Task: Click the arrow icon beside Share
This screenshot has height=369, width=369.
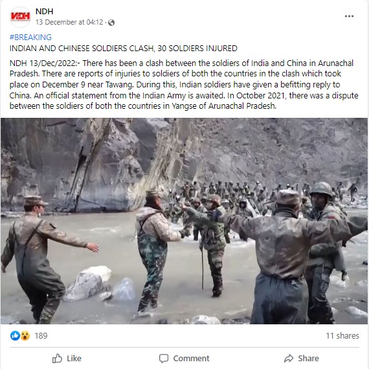Action: tap(289, 358)
